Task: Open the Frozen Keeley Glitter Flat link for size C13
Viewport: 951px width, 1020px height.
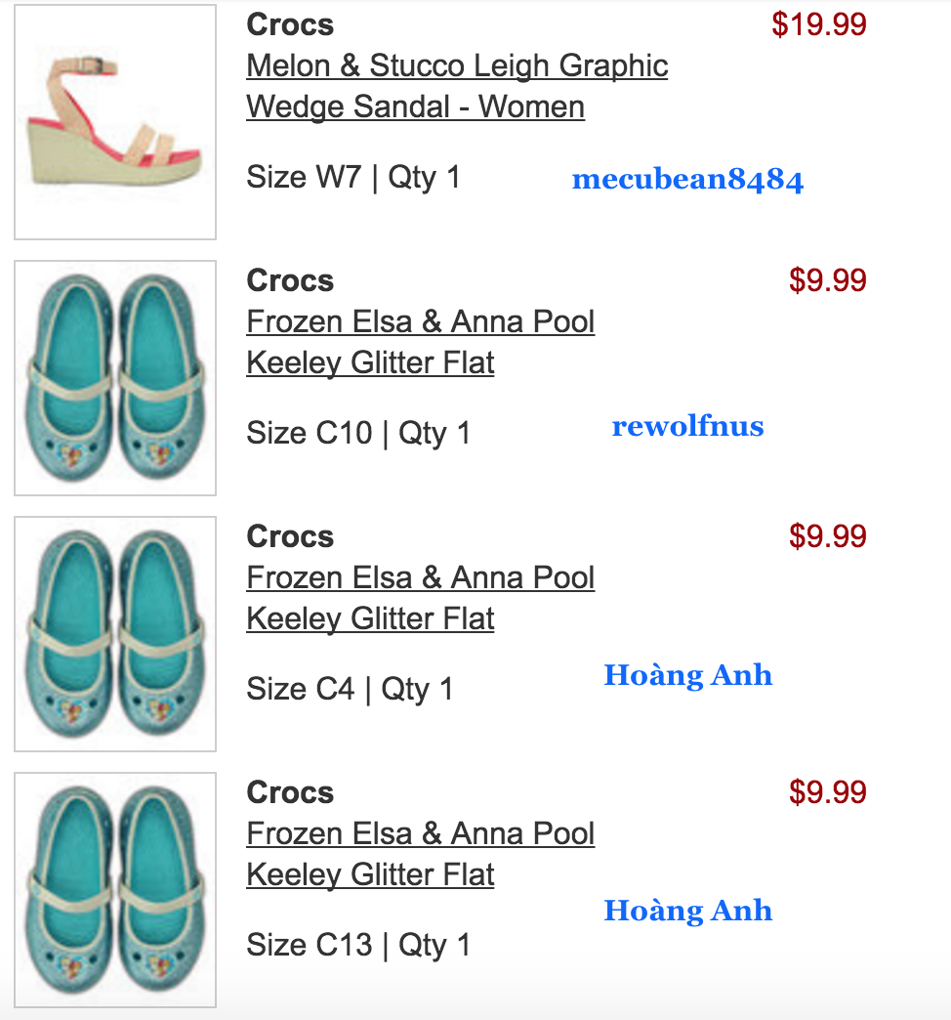Action: coord(421,854)
